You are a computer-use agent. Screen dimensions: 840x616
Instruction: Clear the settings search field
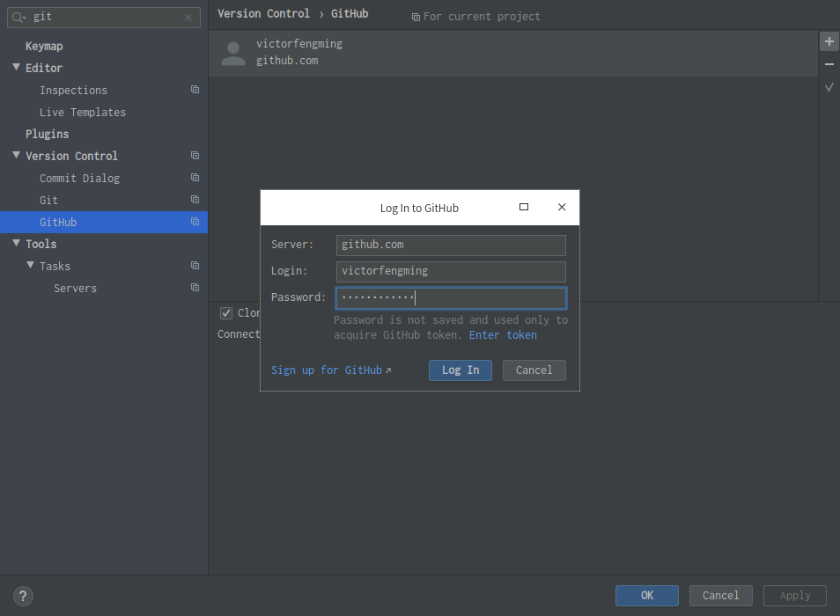click(188, 17)
